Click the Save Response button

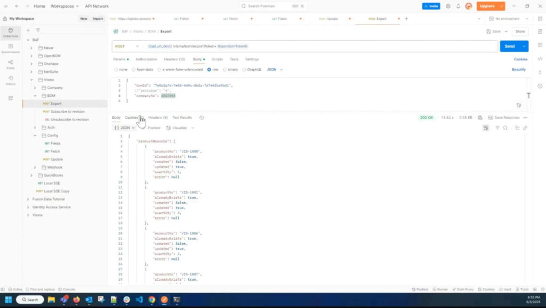(503, 118)
